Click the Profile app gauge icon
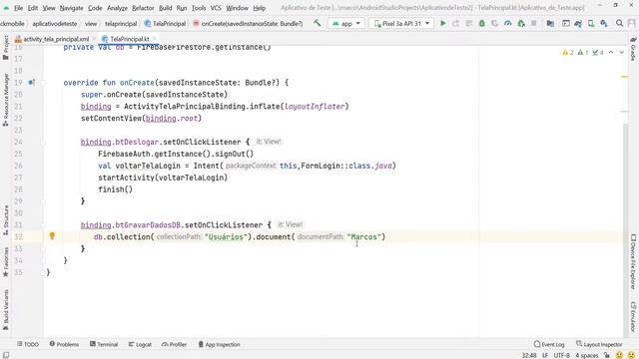 [508, 24]
